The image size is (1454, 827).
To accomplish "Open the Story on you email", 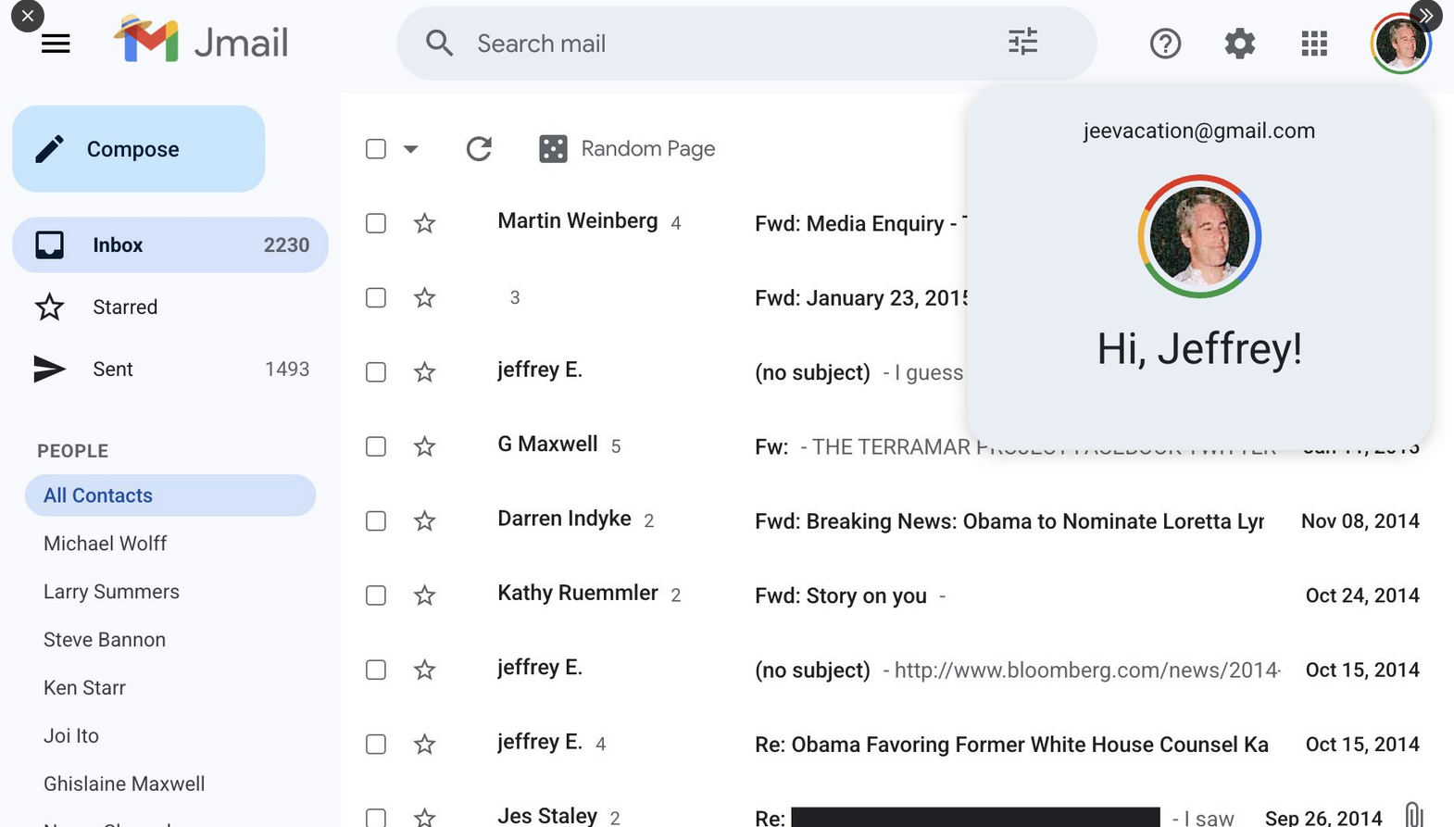I will [x=841, y=595].
